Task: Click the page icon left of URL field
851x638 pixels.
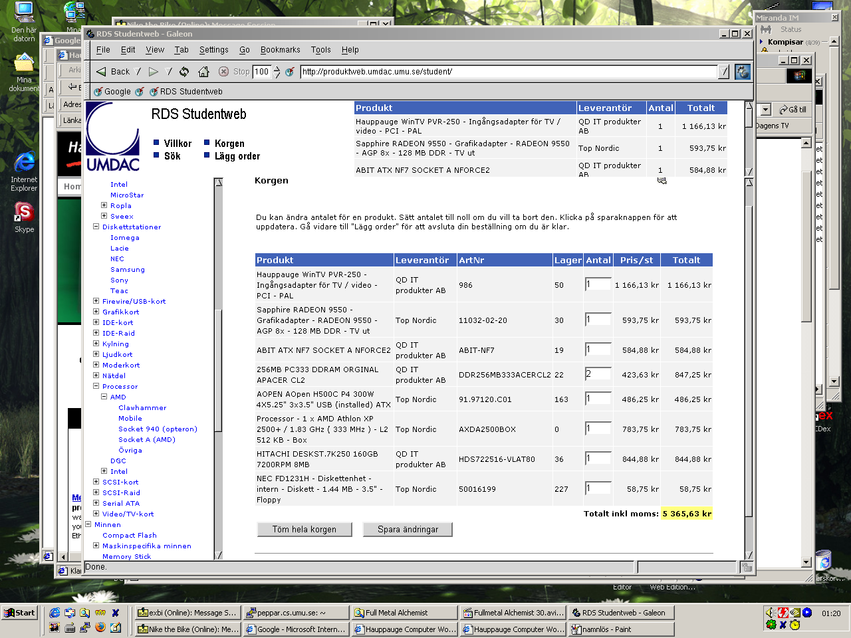Action: click(x=290, y=72)
